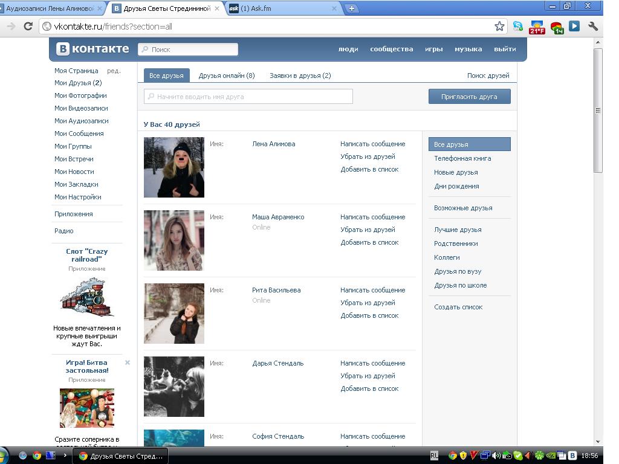Viewport: 619px width, 464px height.
Task: Open the Друзья онлайн (8) tab
Action: [x=227, y=76]
